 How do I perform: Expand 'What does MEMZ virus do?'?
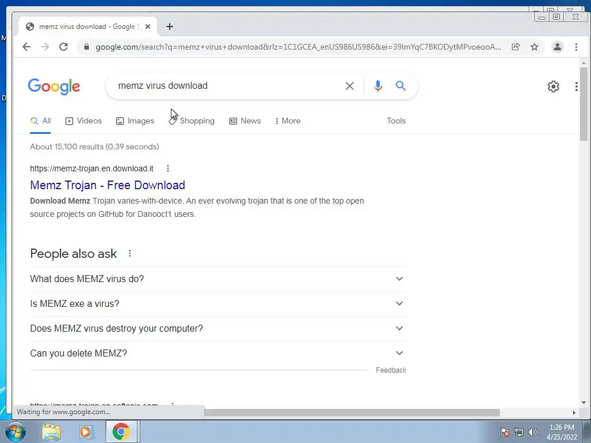pos(218,279)
